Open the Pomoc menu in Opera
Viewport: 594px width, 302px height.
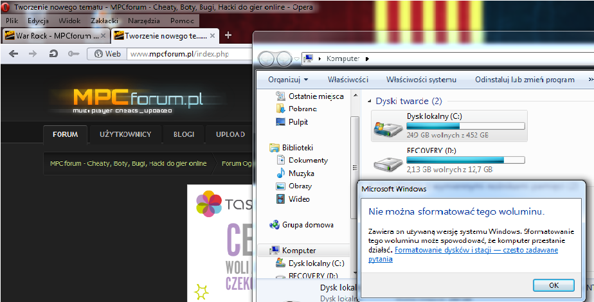tap(182, 21)
